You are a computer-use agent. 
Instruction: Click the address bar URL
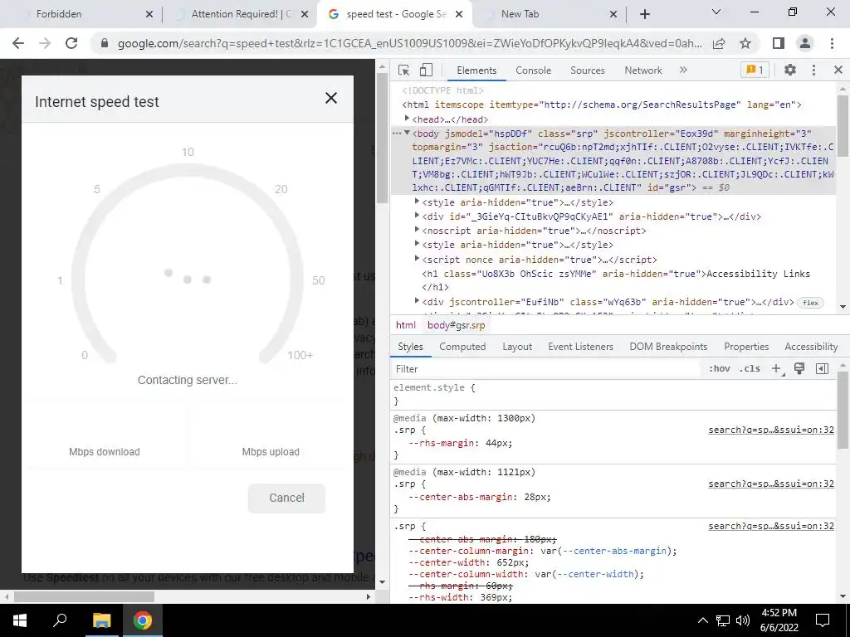point(409,43)
